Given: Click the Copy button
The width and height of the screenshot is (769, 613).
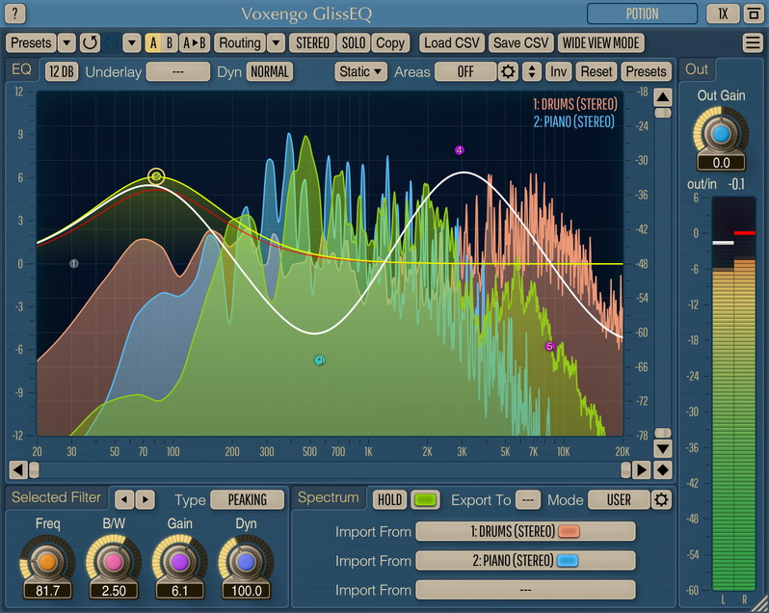Looking at the screenshot, I should [390, 43].
